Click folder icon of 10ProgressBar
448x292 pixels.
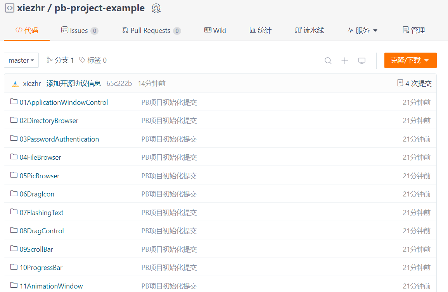[x=14, y=266]
